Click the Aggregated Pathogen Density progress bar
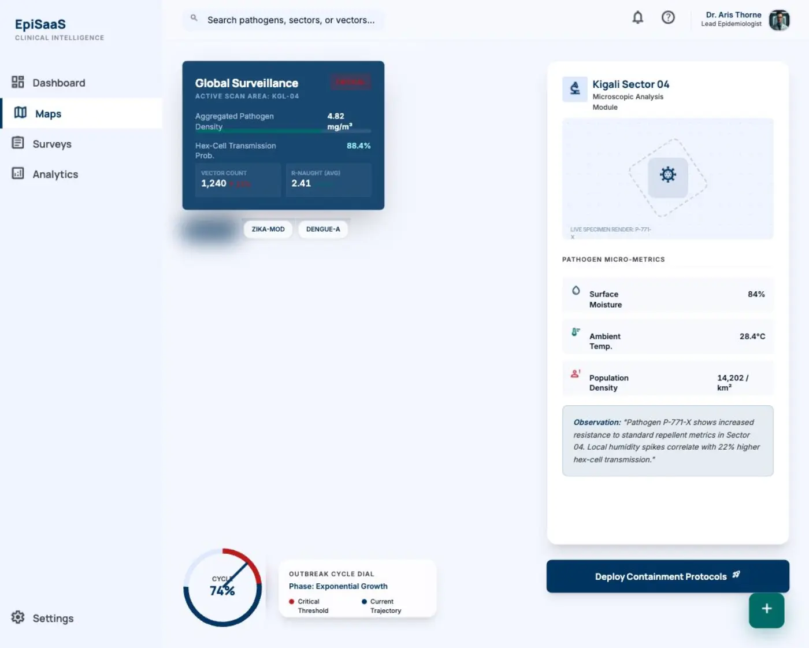 click(x=283, y=131)
